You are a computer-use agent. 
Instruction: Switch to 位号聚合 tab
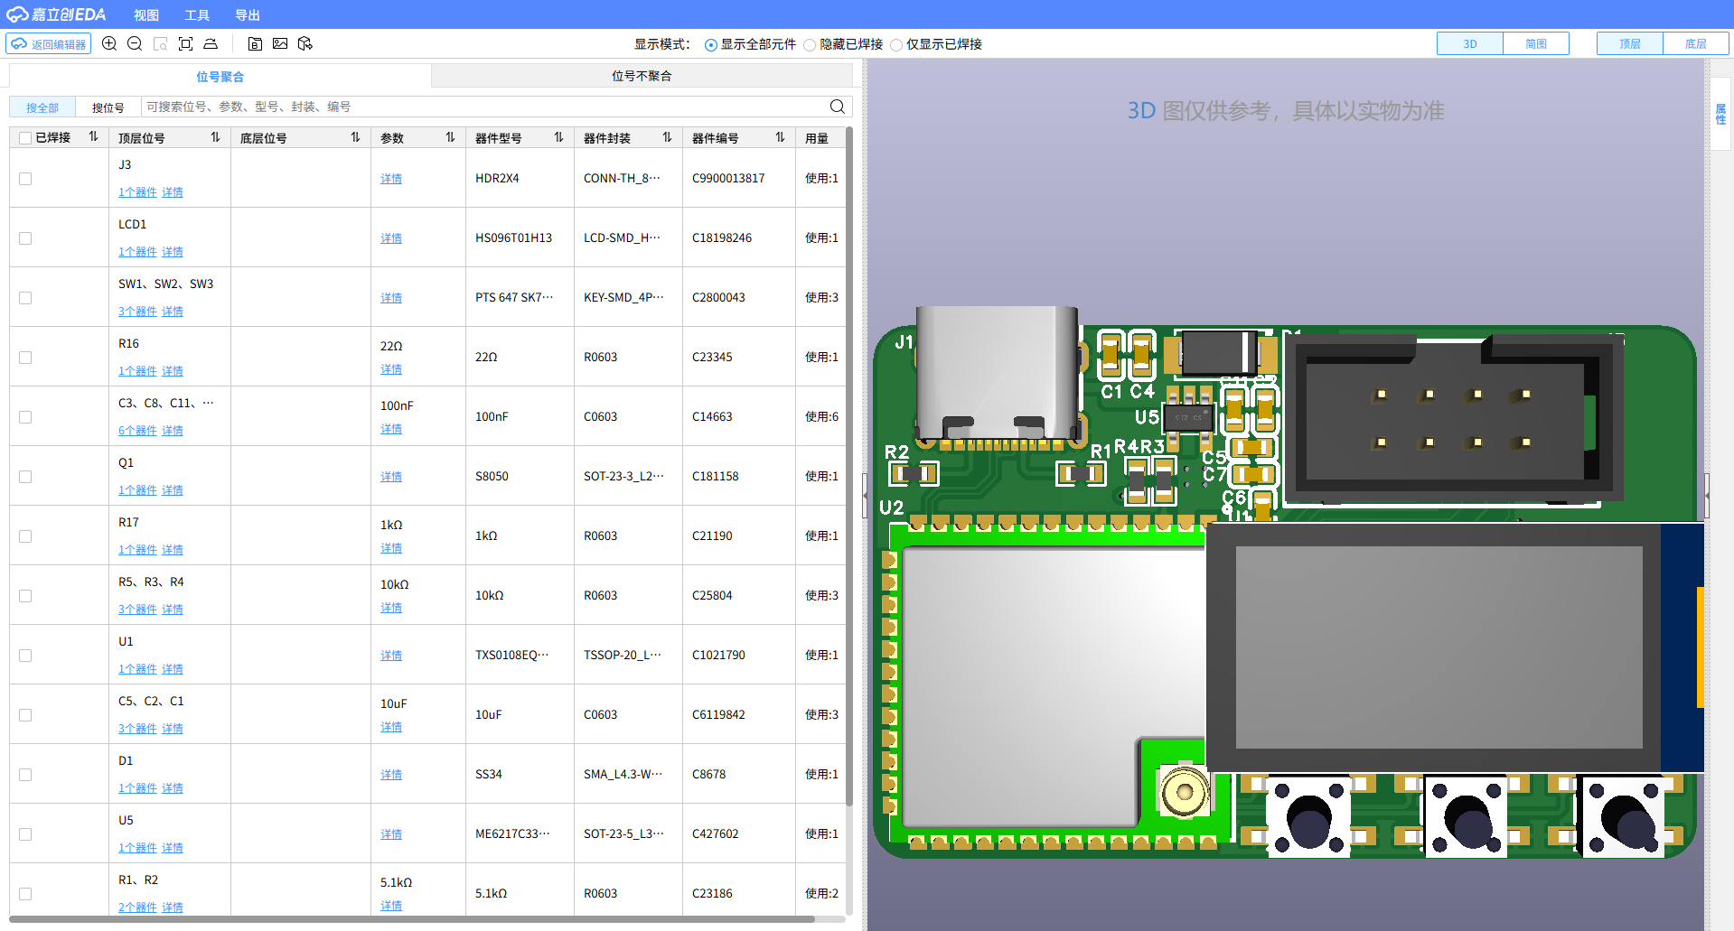[x=220, y=77]
